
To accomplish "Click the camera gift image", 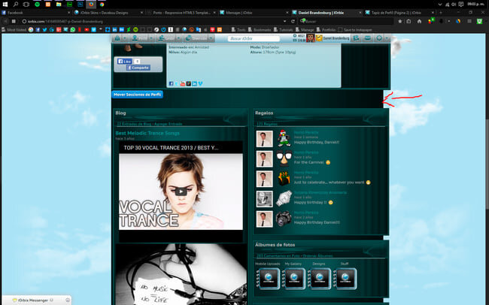I will (x=284, y=219).
